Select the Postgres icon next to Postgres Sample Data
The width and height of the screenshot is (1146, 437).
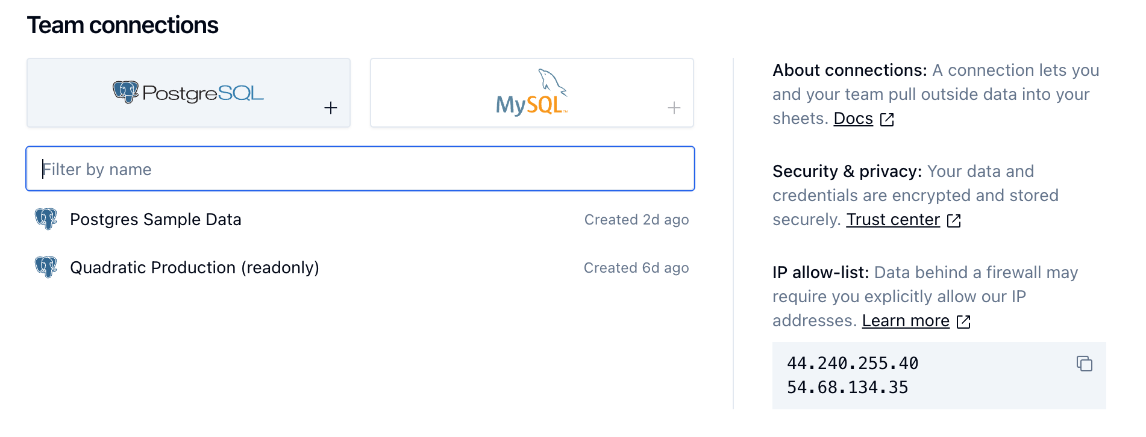coord(47,219)
